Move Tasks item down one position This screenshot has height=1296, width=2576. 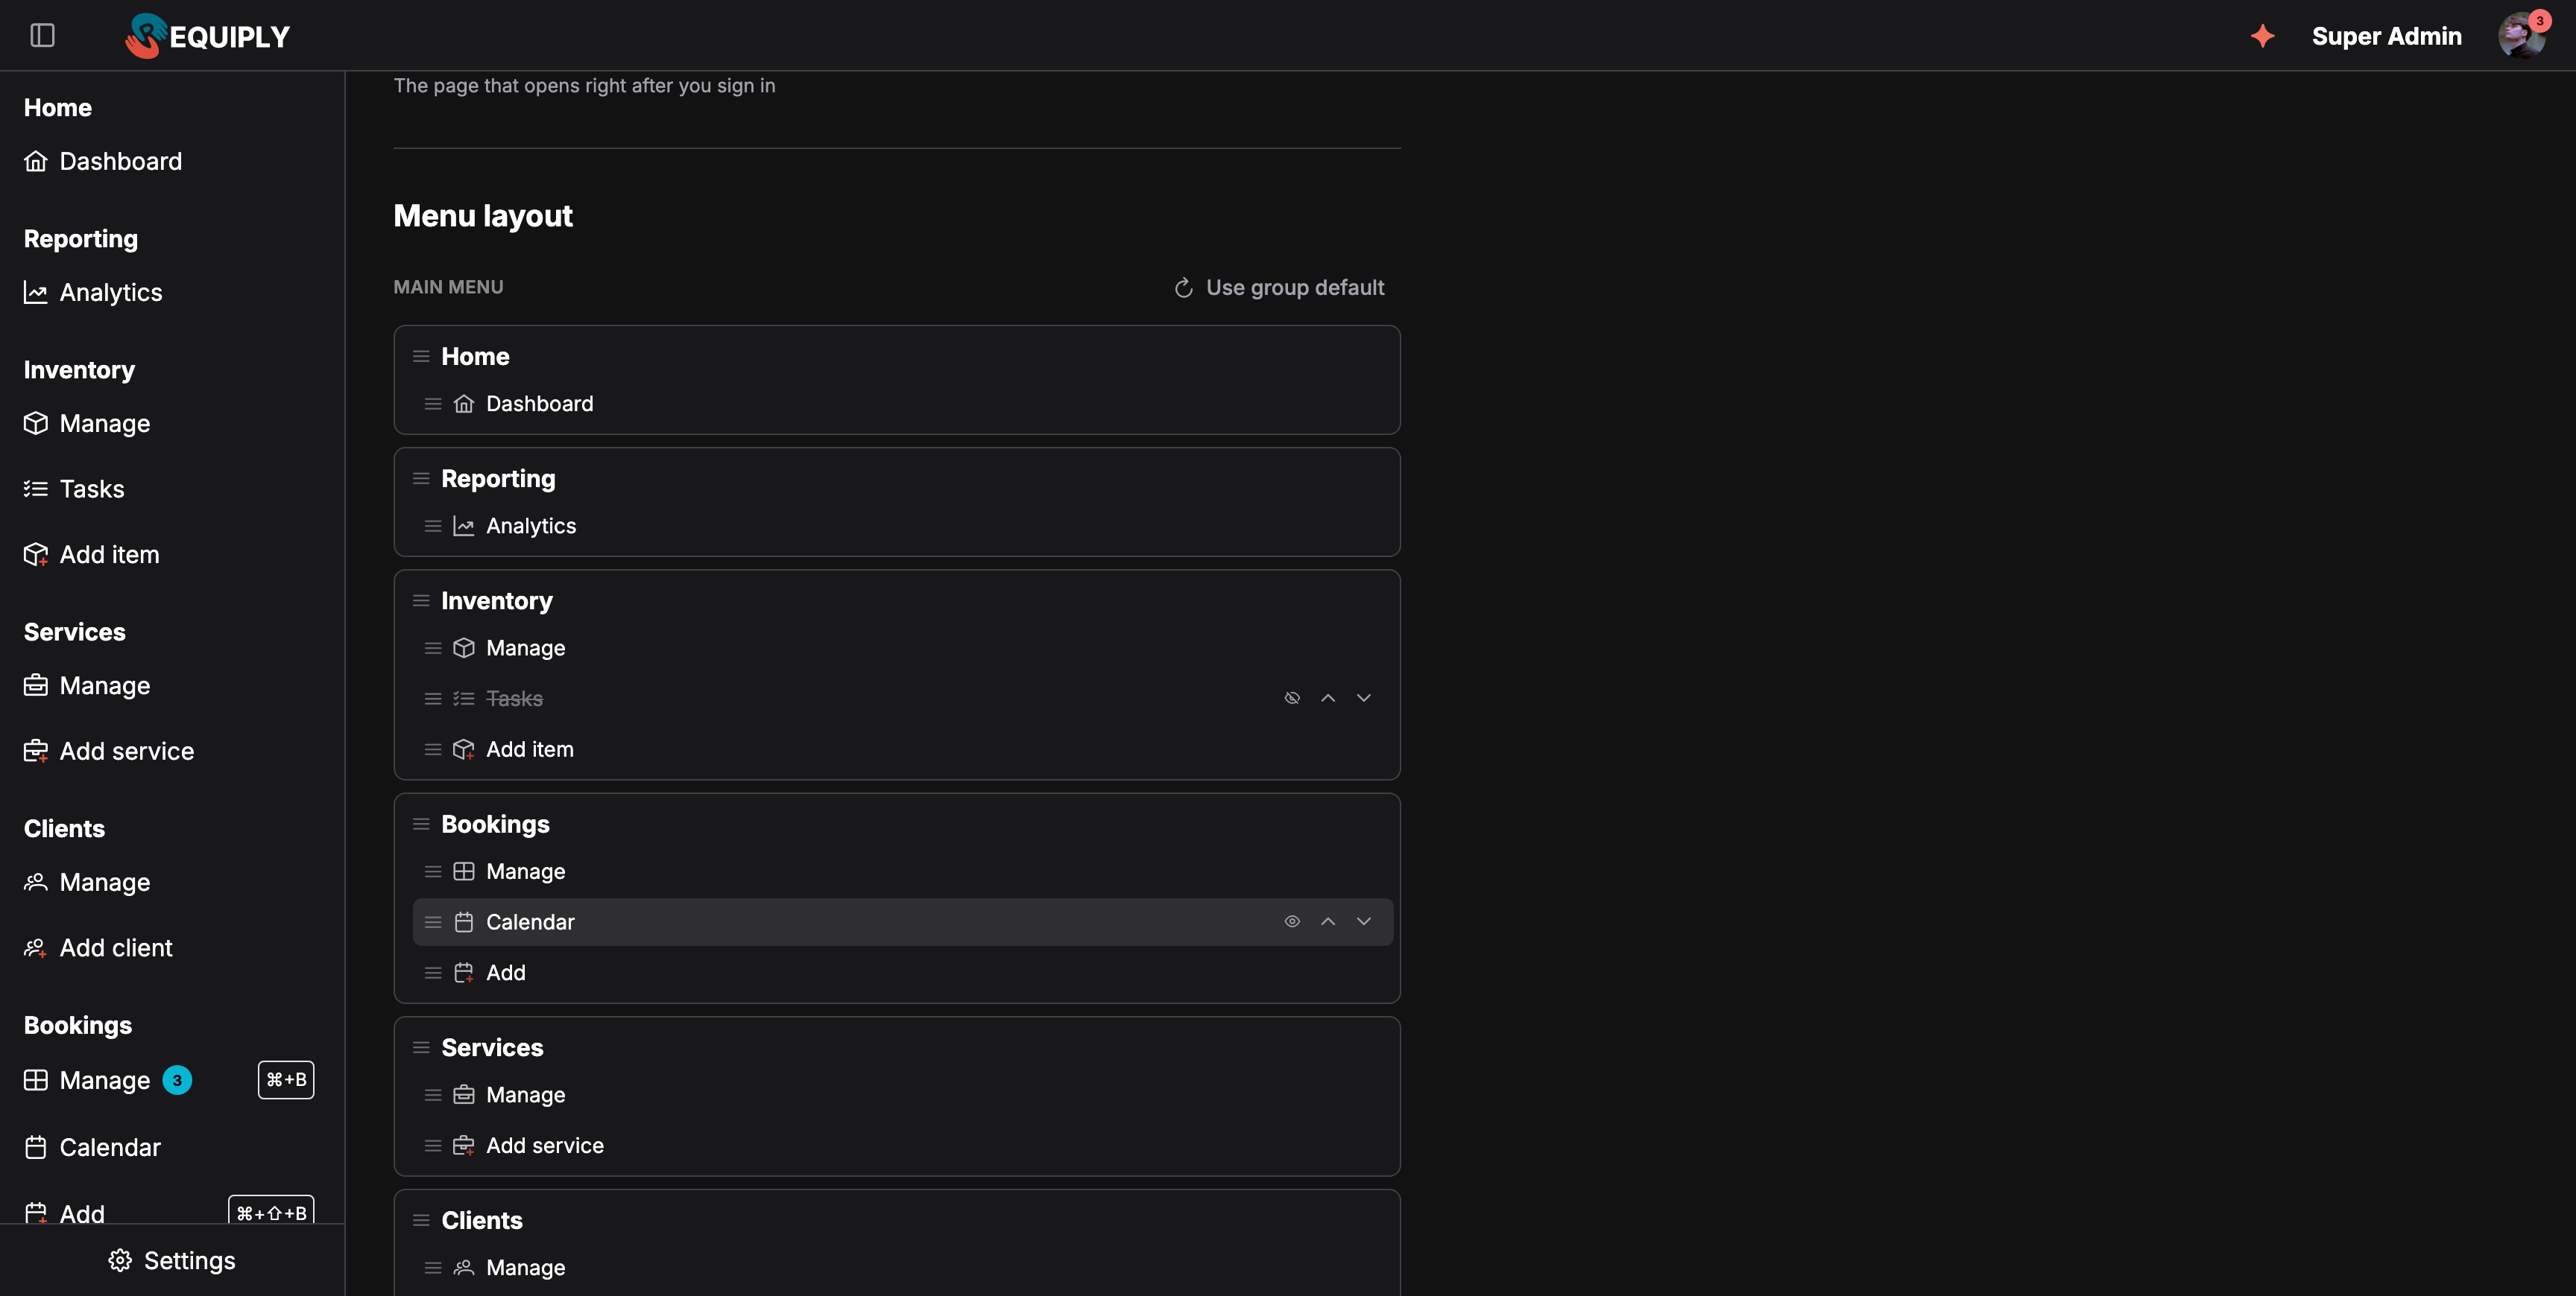pyautogui.click(x=1364, y=697)
